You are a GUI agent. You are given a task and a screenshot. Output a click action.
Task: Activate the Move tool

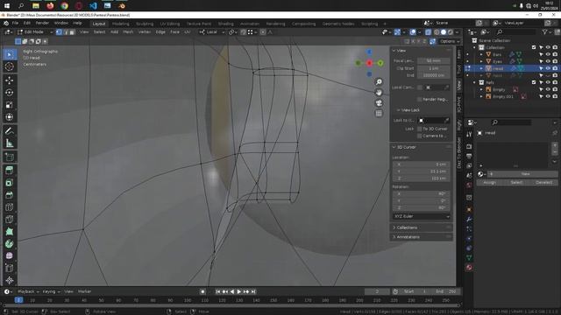10,80
